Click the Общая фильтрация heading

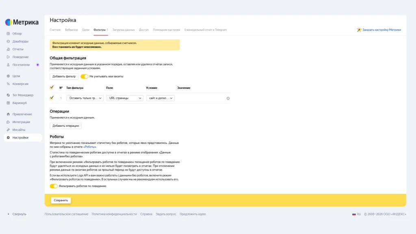pyautogui.click(x=68, y=58)
